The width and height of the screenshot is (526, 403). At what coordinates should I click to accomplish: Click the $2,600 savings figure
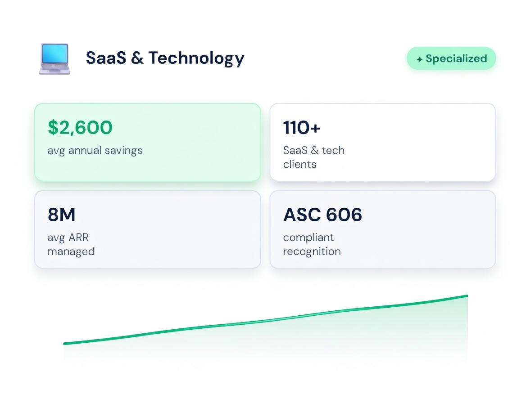tap(80, 128)
